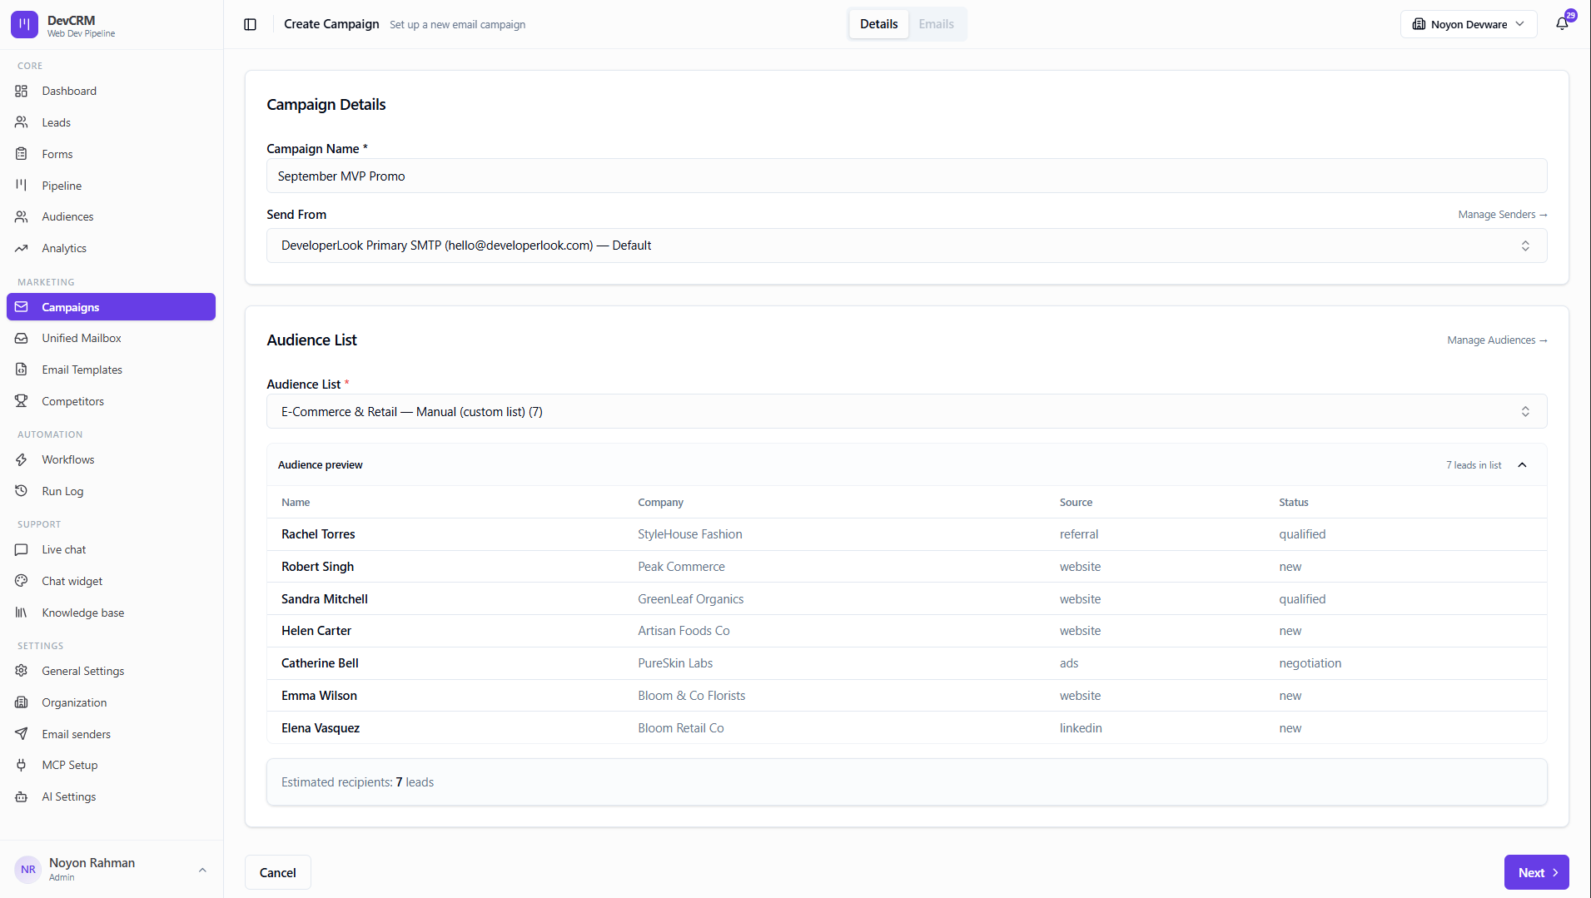Collapse the Audience preview section
Image resolution: width=1591 pixels, height=898 pixels.
coord(1522,465)
